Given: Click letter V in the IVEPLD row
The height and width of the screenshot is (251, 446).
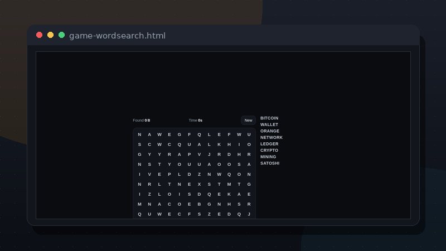Looking at the screenshot, I should (x=149, y=175).
